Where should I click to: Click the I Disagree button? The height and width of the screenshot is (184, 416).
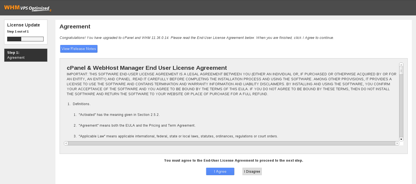point(252,171)
